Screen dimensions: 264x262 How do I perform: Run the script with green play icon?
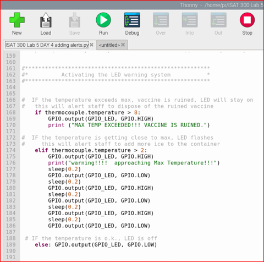[103, 20]
